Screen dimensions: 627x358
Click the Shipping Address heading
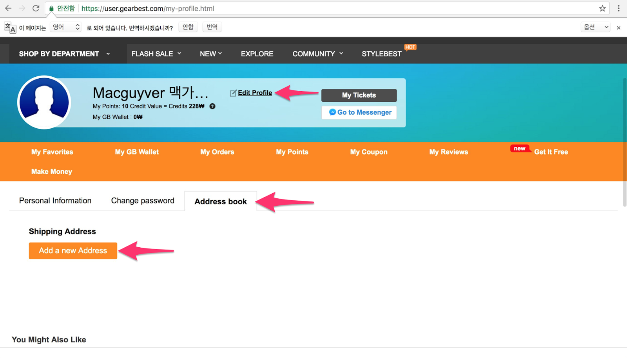62,231
